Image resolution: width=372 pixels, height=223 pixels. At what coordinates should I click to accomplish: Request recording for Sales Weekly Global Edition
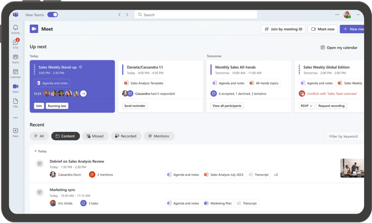point(331,106)
